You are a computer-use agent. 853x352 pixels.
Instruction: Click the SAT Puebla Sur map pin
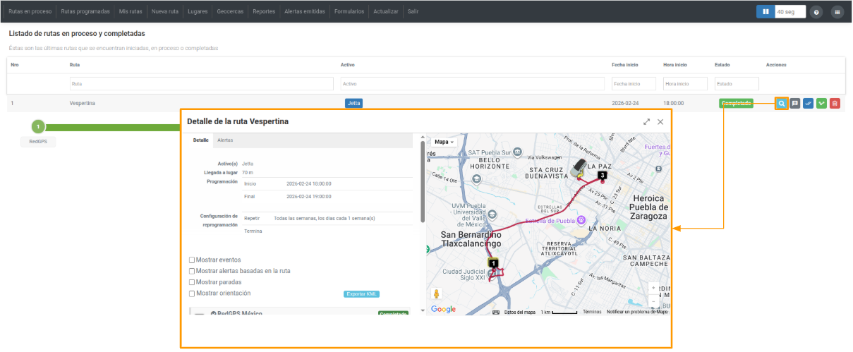[517, 151]
